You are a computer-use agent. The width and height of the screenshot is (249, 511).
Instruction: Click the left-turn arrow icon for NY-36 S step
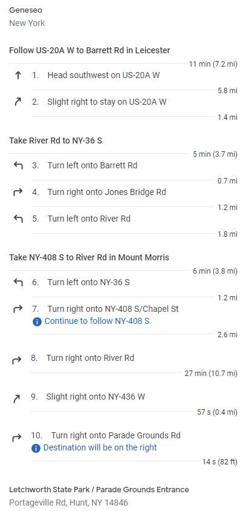click(x=18, y=282)
